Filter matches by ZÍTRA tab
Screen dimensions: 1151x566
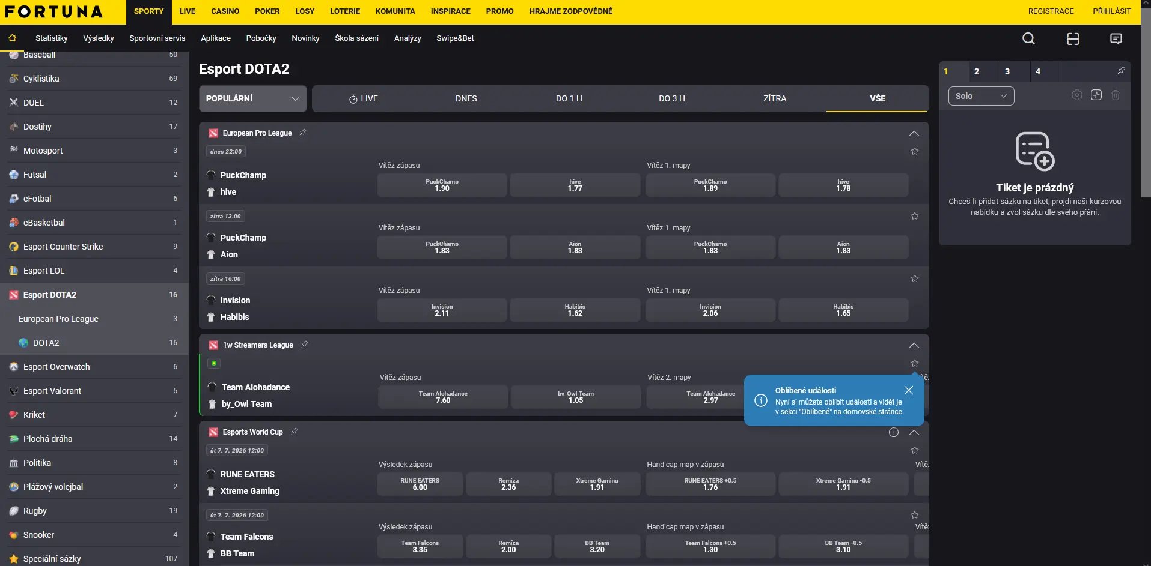point(775,98)
